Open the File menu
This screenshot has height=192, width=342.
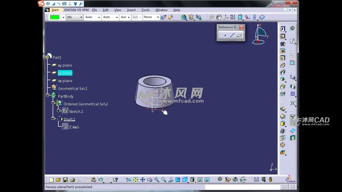94,10
